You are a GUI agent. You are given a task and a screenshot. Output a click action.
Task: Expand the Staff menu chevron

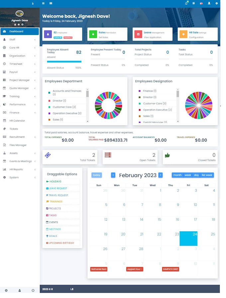(x=35, y=40)
